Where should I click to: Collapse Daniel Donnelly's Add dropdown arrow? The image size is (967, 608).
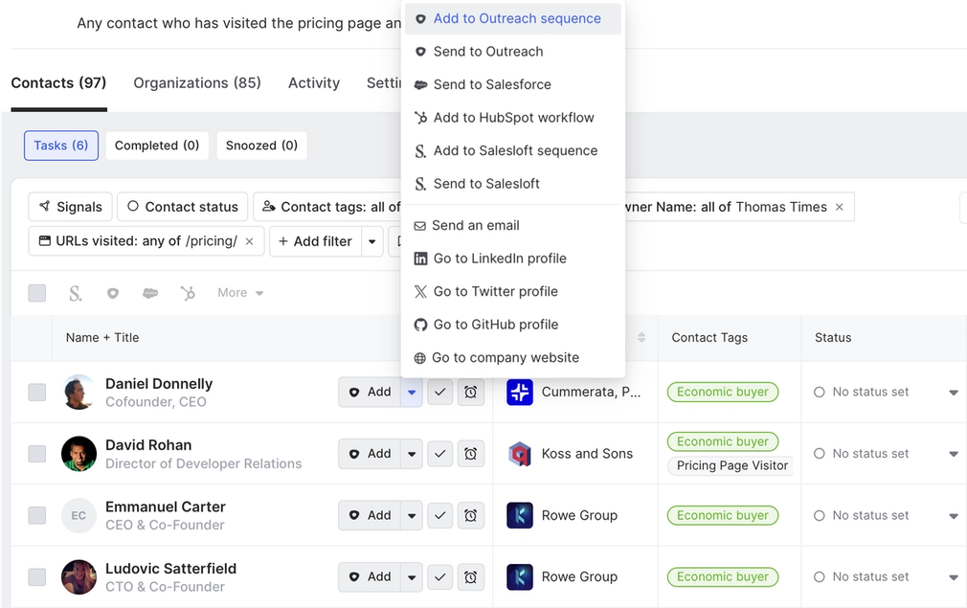pos(412,393)
